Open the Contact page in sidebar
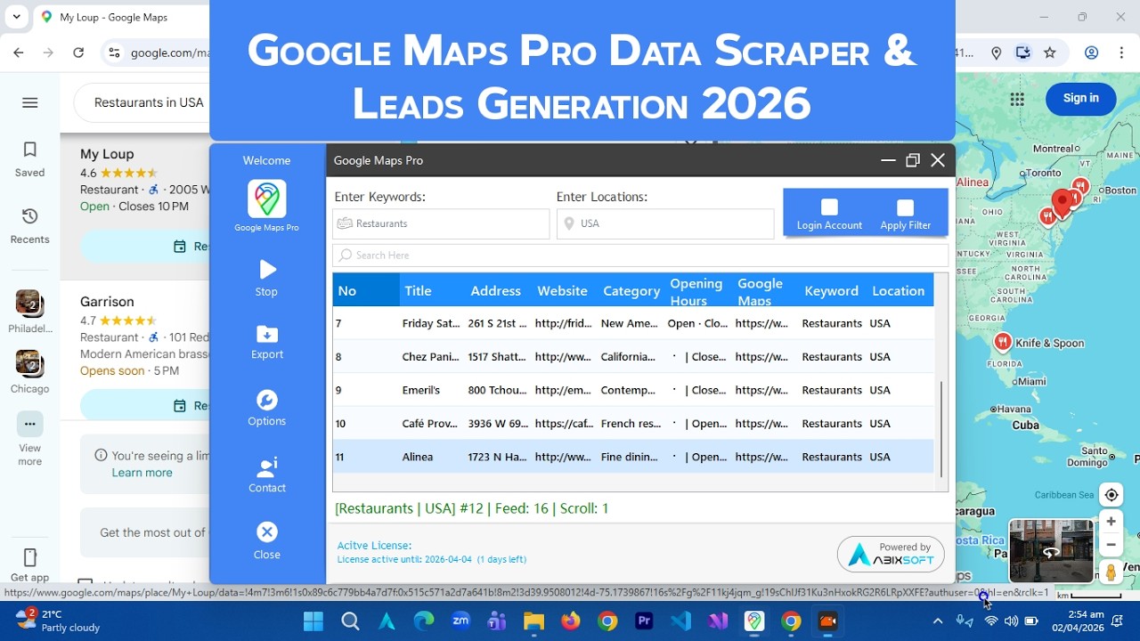 point(266,475)
